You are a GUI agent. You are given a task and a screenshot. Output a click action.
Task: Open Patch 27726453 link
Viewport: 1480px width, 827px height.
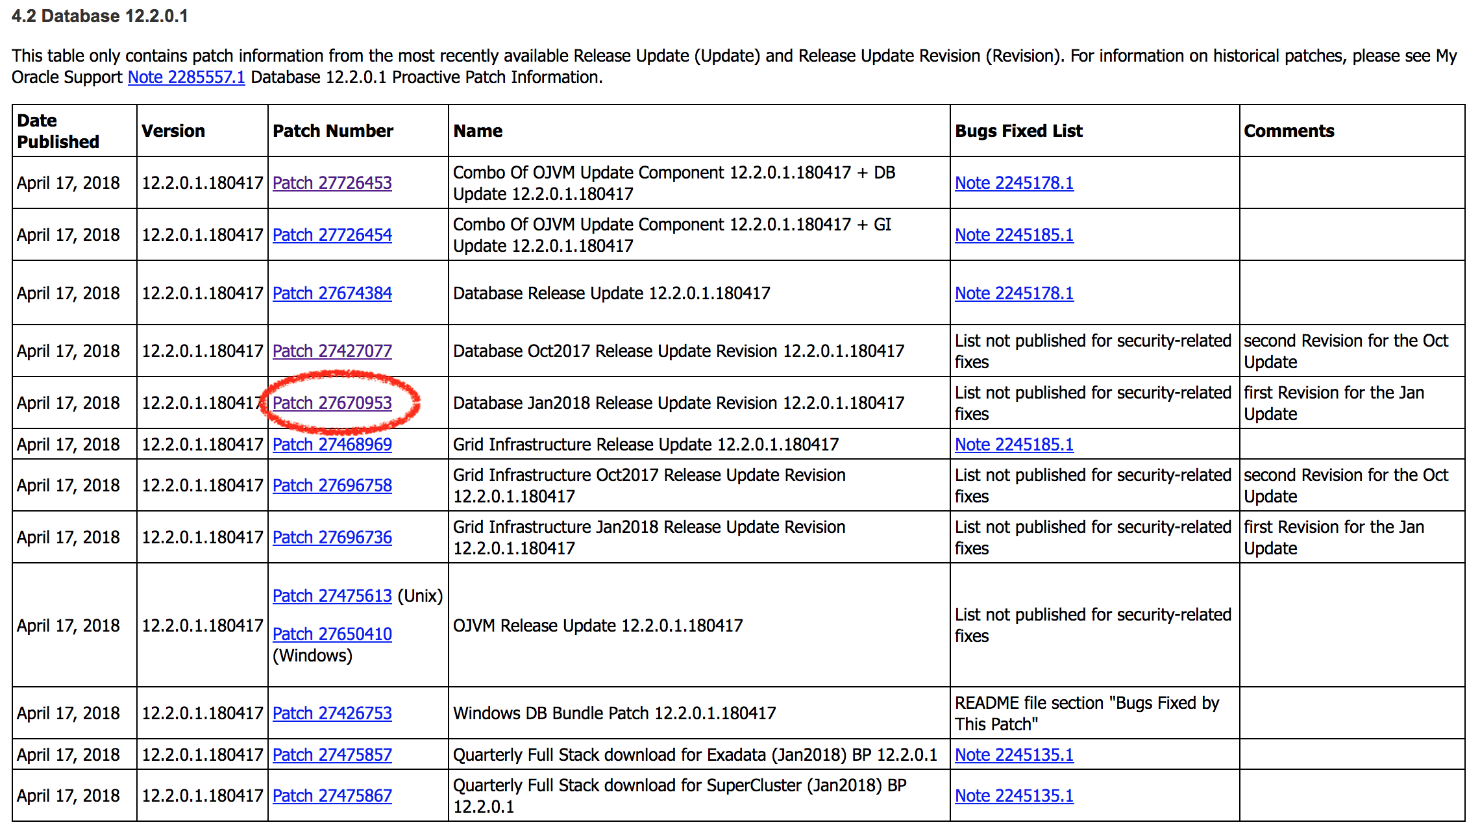point(332,183)
